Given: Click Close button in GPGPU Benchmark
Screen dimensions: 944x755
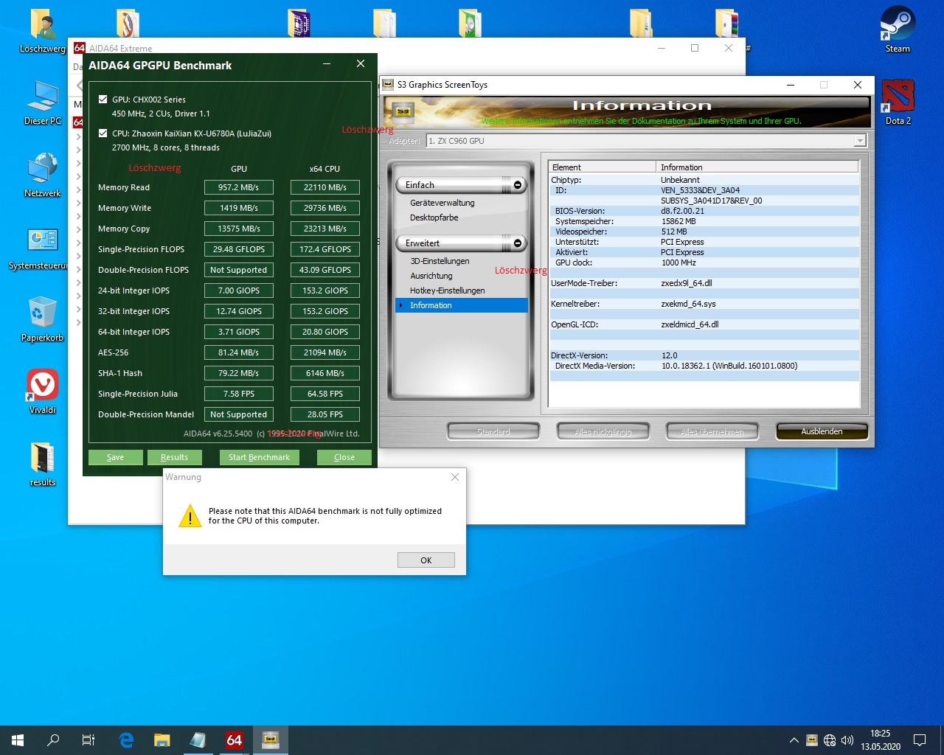Looking at the screenshot, I should (x=344, y=457).
